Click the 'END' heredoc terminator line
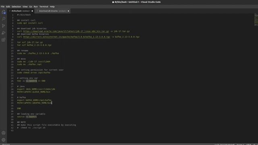The height and width of the screenshot is (145, 258). point(19,108)
